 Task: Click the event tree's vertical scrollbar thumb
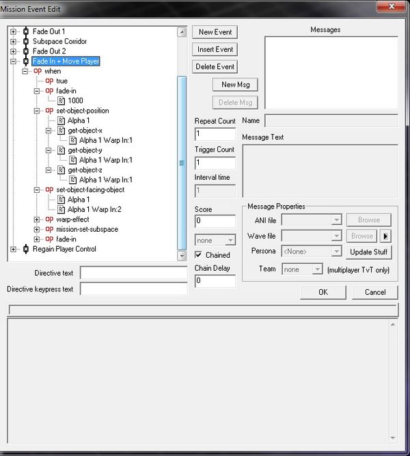coord(182,162)
